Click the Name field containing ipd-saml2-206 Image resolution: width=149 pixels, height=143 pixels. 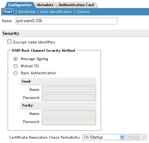pyautogui.click(x=66, y=21)
